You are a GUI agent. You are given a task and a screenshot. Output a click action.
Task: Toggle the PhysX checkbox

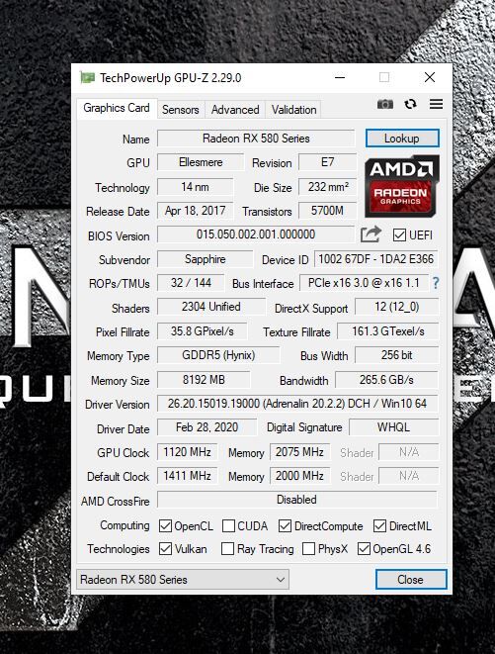click(x=308, y=548)
